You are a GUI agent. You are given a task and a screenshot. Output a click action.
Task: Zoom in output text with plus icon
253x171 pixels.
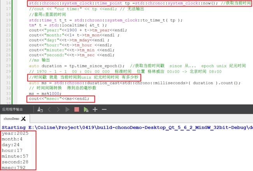95,109
